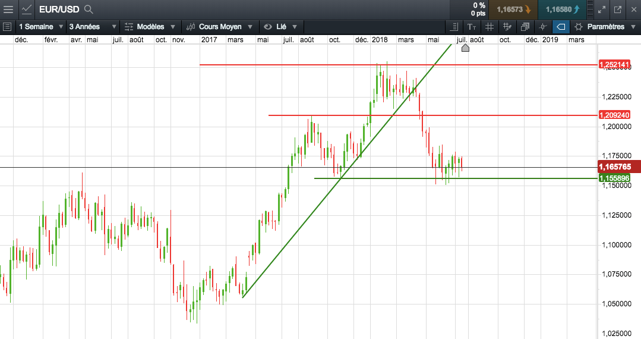
Task: Select the green support label 1,155896
Action: [x=614, y=178]
